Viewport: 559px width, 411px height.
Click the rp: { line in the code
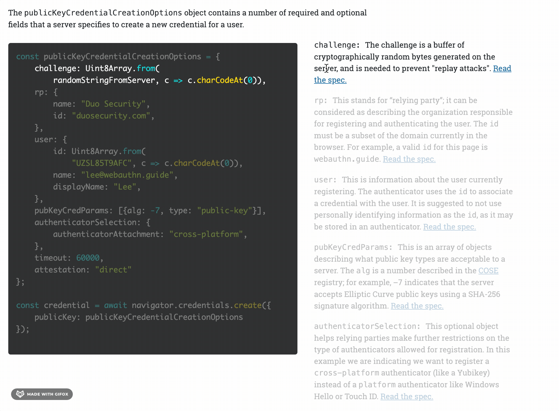(46, 92)
